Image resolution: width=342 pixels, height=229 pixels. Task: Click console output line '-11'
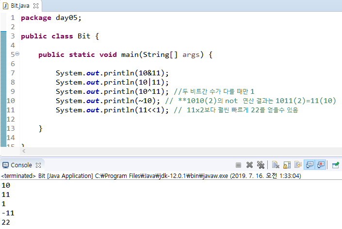click(8, 213)
